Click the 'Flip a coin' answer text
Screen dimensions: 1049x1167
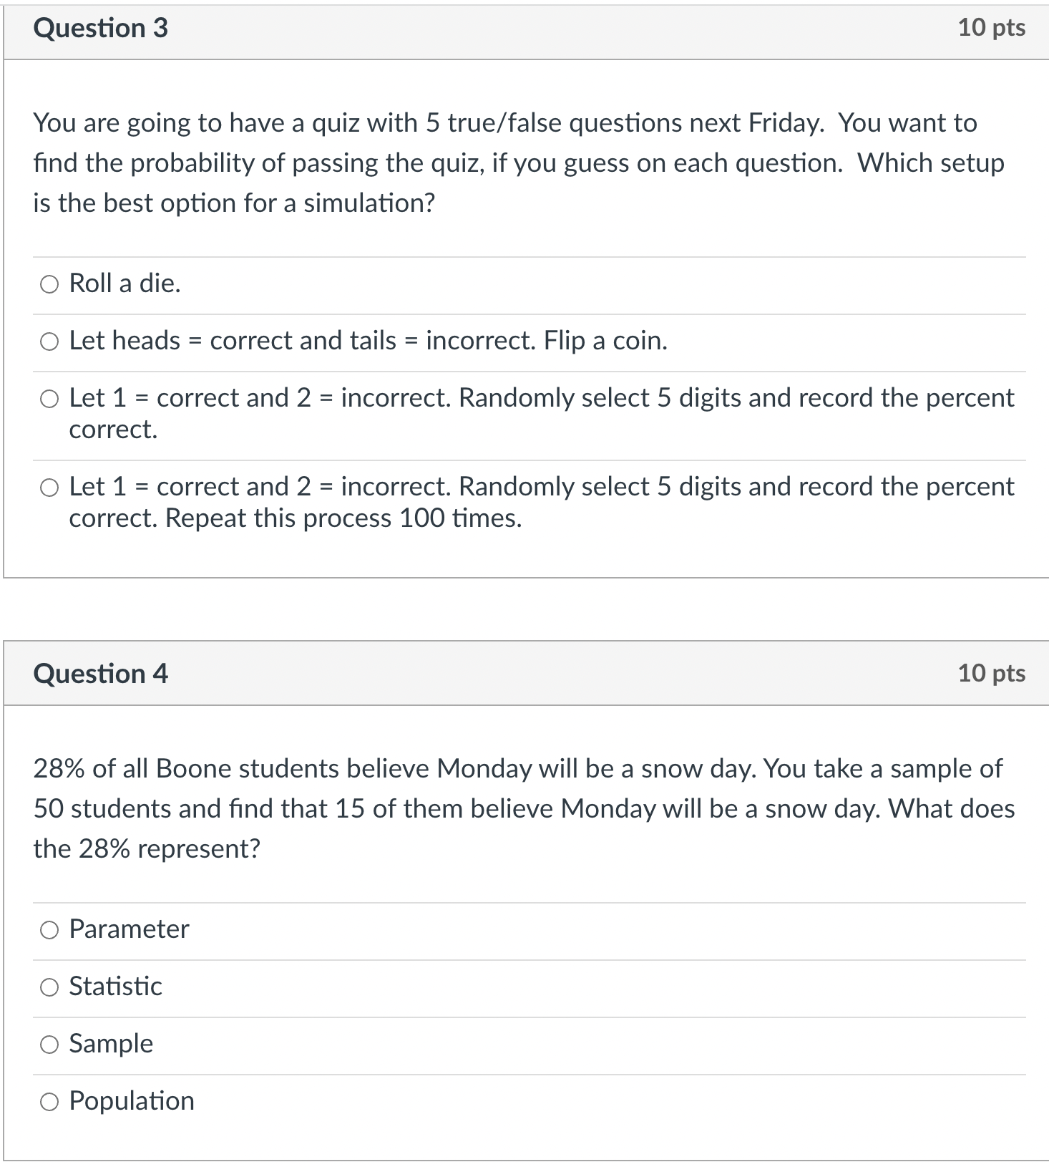(368, 341)
